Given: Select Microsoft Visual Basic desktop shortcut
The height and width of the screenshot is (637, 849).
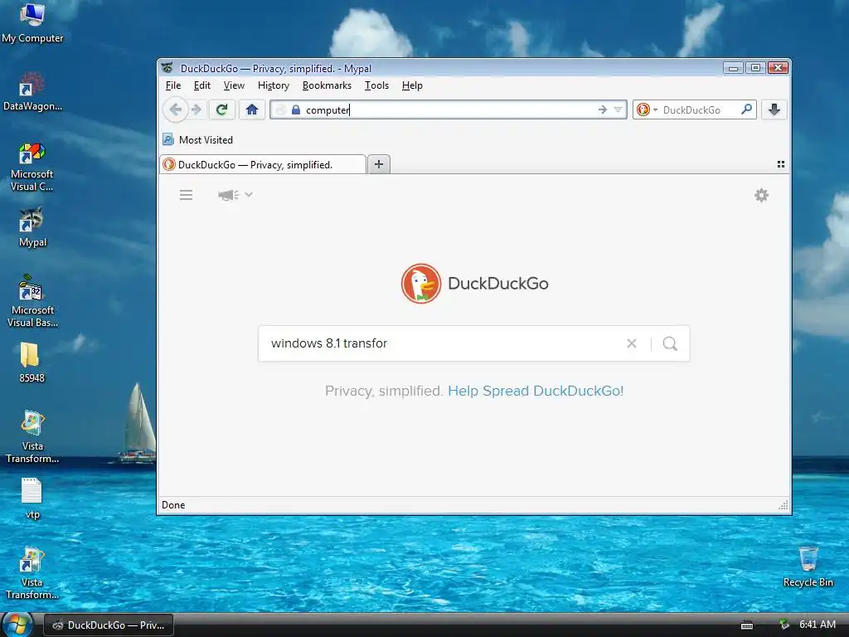Looking at the screenshot, I should point(32,301).
